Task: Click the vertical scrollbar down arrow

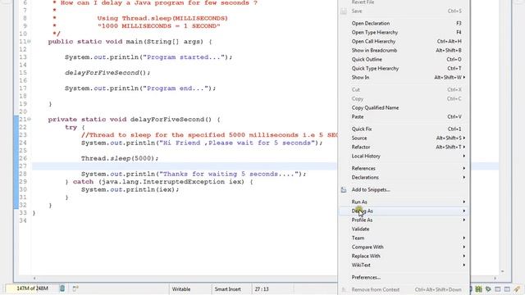Action: [x=502, y=271]
